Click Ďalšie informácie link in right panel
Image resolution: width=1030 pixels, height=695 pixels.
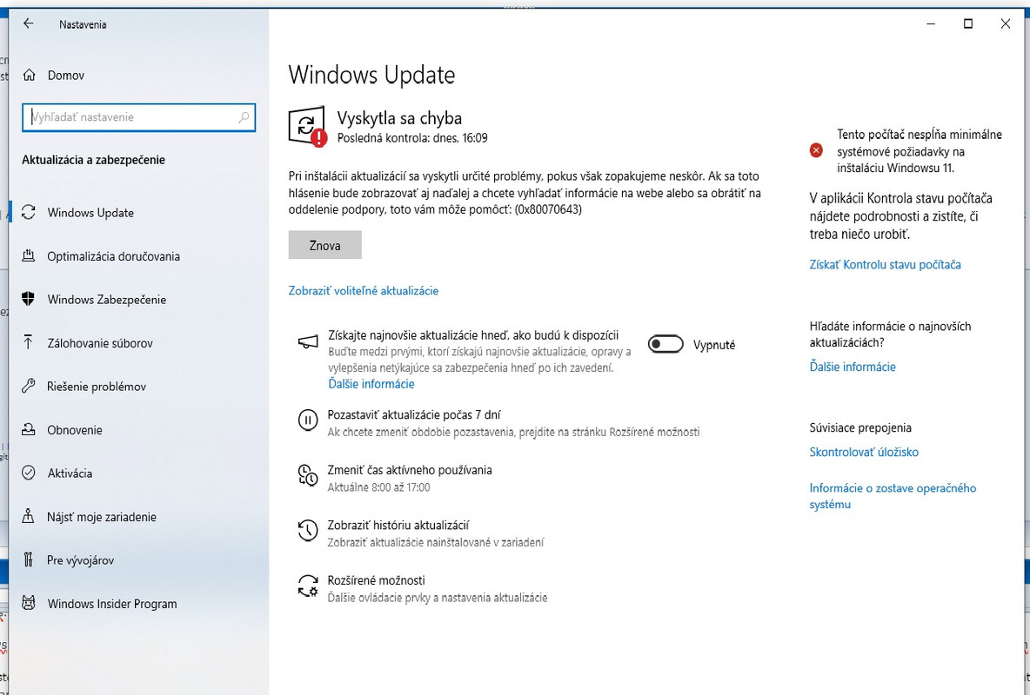coord(852,367)
